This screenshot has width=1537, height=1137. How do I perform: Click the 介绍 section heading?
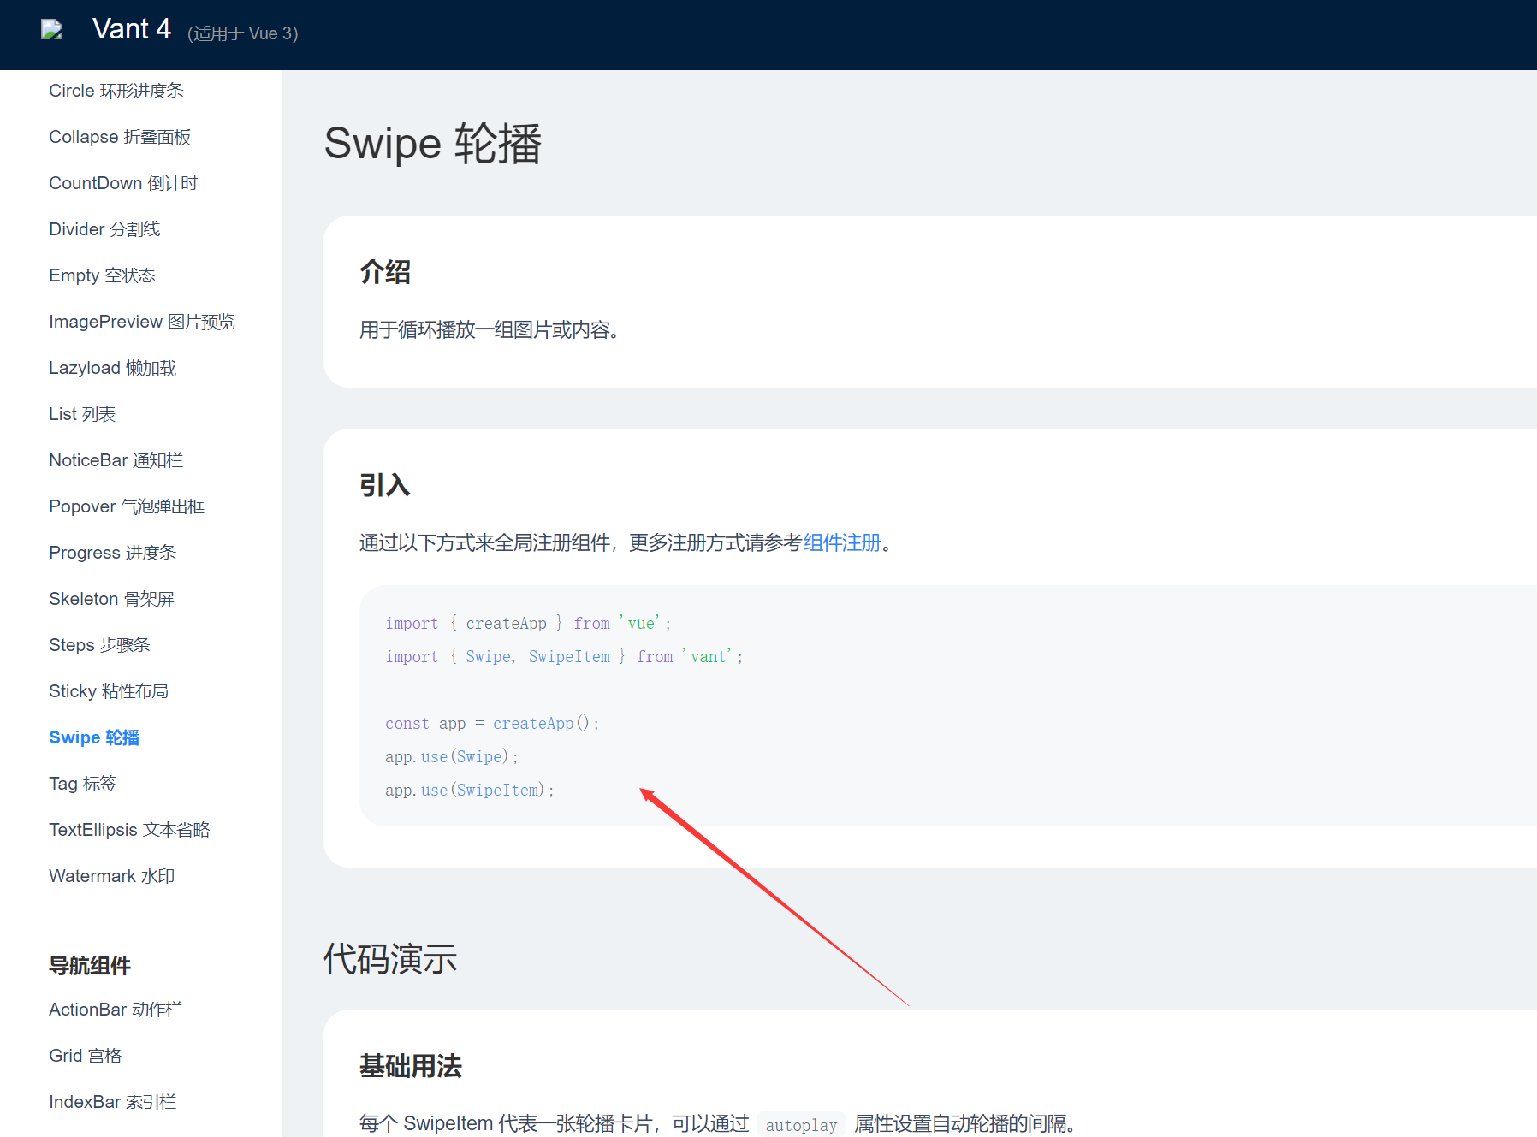click(385, 272)
